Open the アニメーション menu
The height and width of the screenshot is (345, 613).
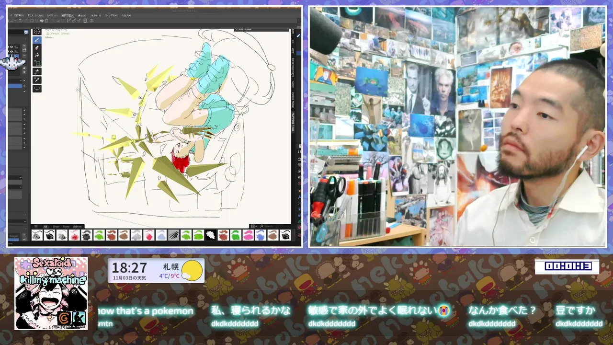[x=35, y=15]
